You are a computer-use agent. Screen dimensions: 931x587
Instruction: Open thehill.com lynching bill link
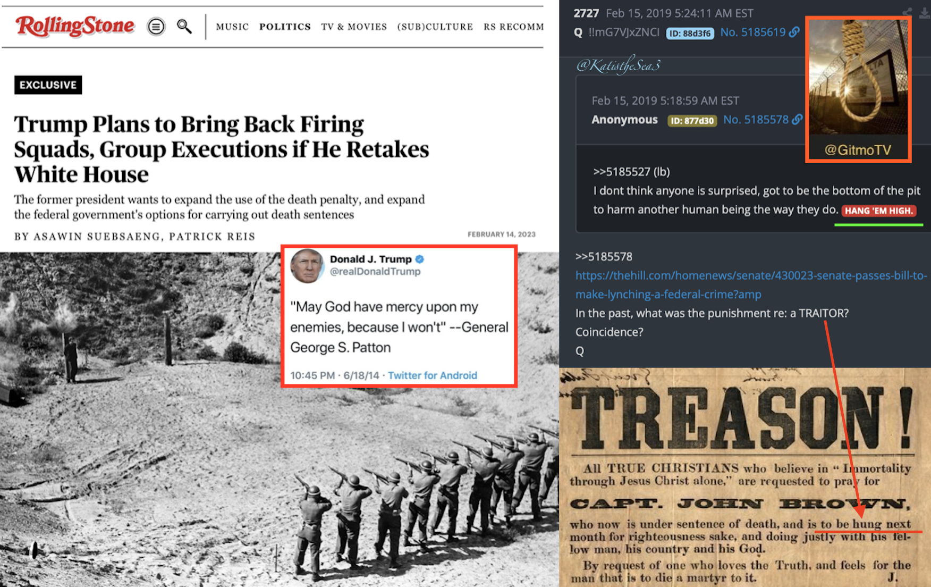pyautogui.click(x=750, y=284)
